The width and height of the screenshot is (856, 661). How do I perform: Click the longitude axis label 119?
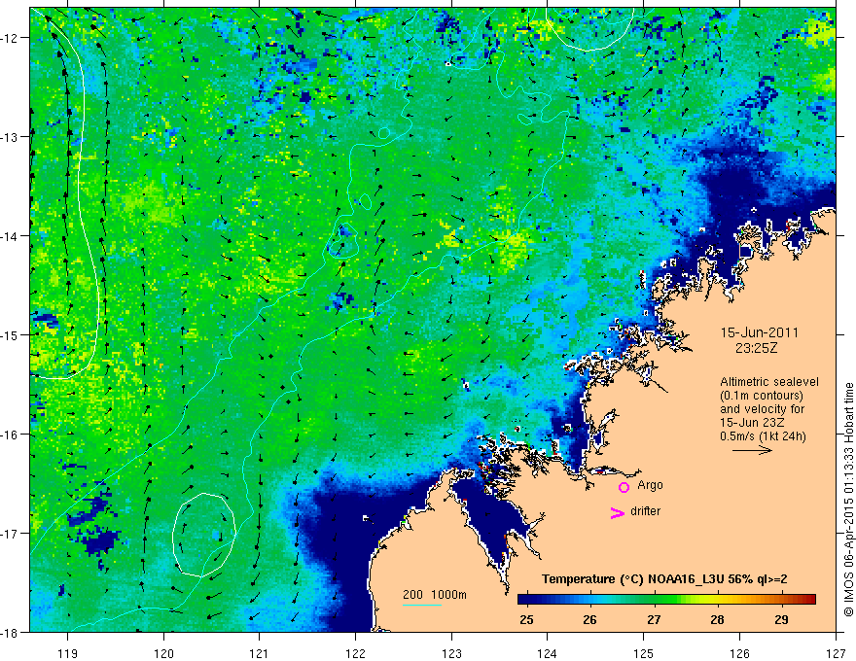tap(68, 653)
